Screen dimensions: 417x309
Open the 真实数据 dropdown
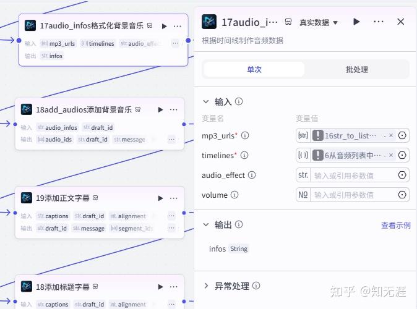click(319, 23)
